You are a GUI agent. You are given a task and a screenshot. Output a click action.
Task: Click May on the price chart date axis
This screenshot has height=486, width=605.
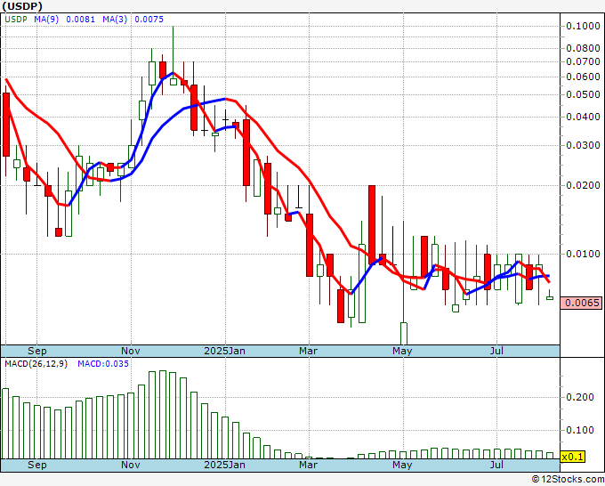(402, 351)
